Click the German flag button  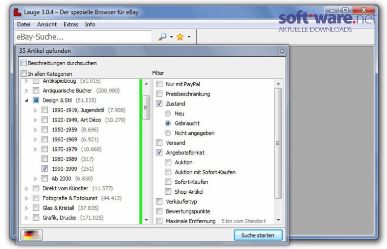31,235
